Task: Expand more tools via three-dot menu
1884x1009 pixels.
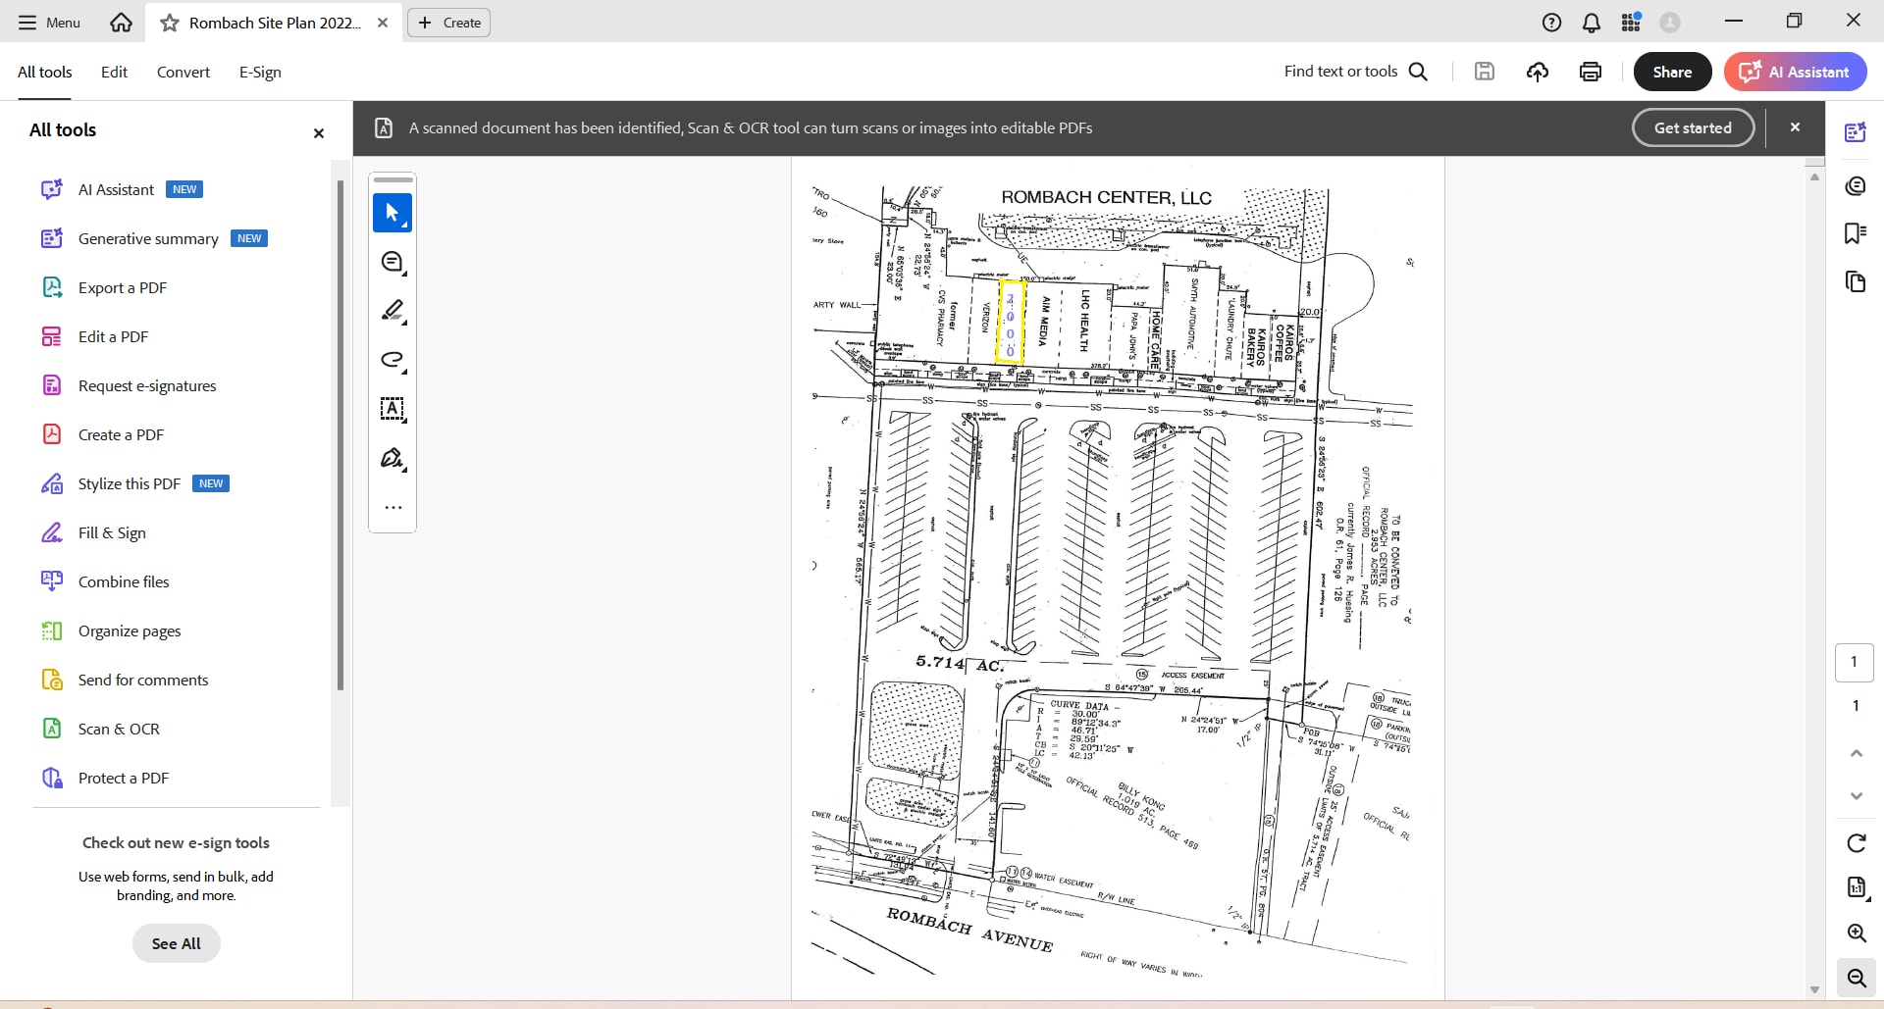Action: 392,508
